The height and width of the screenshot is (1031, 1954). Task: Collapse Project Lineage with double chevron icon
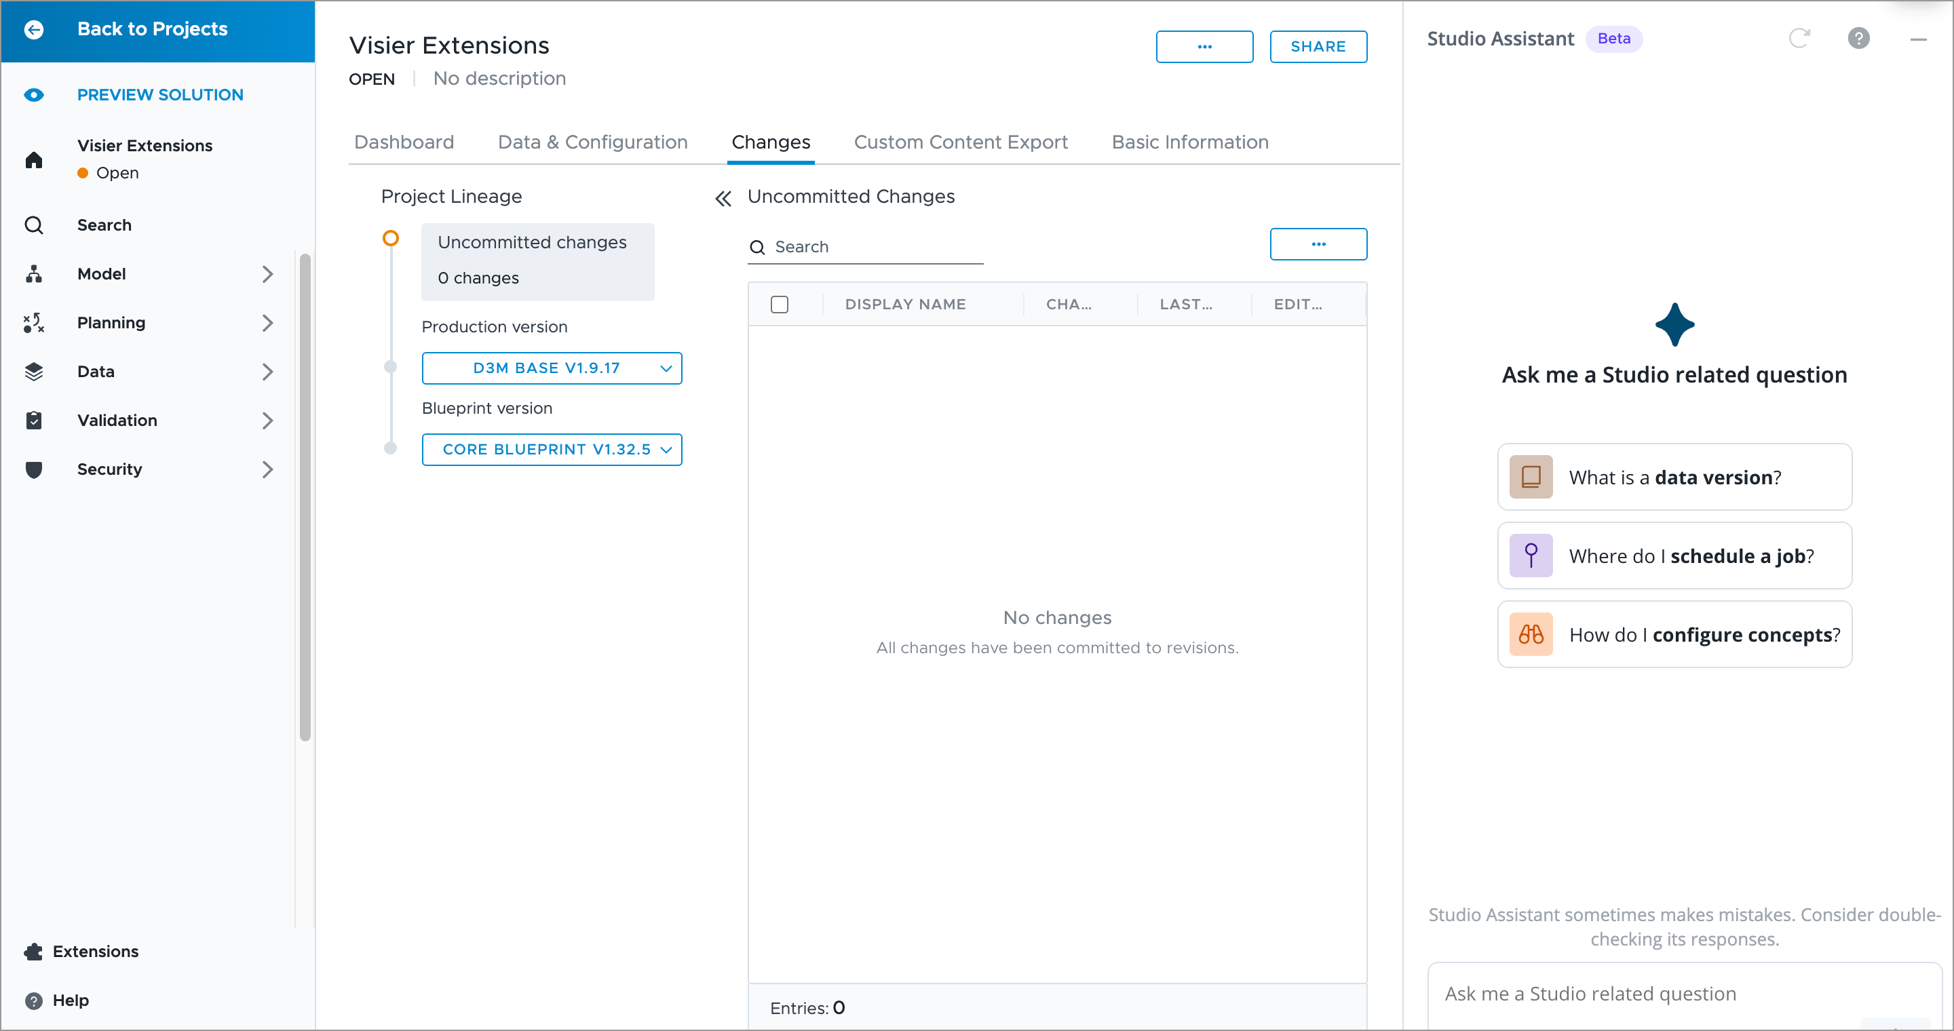723,199
